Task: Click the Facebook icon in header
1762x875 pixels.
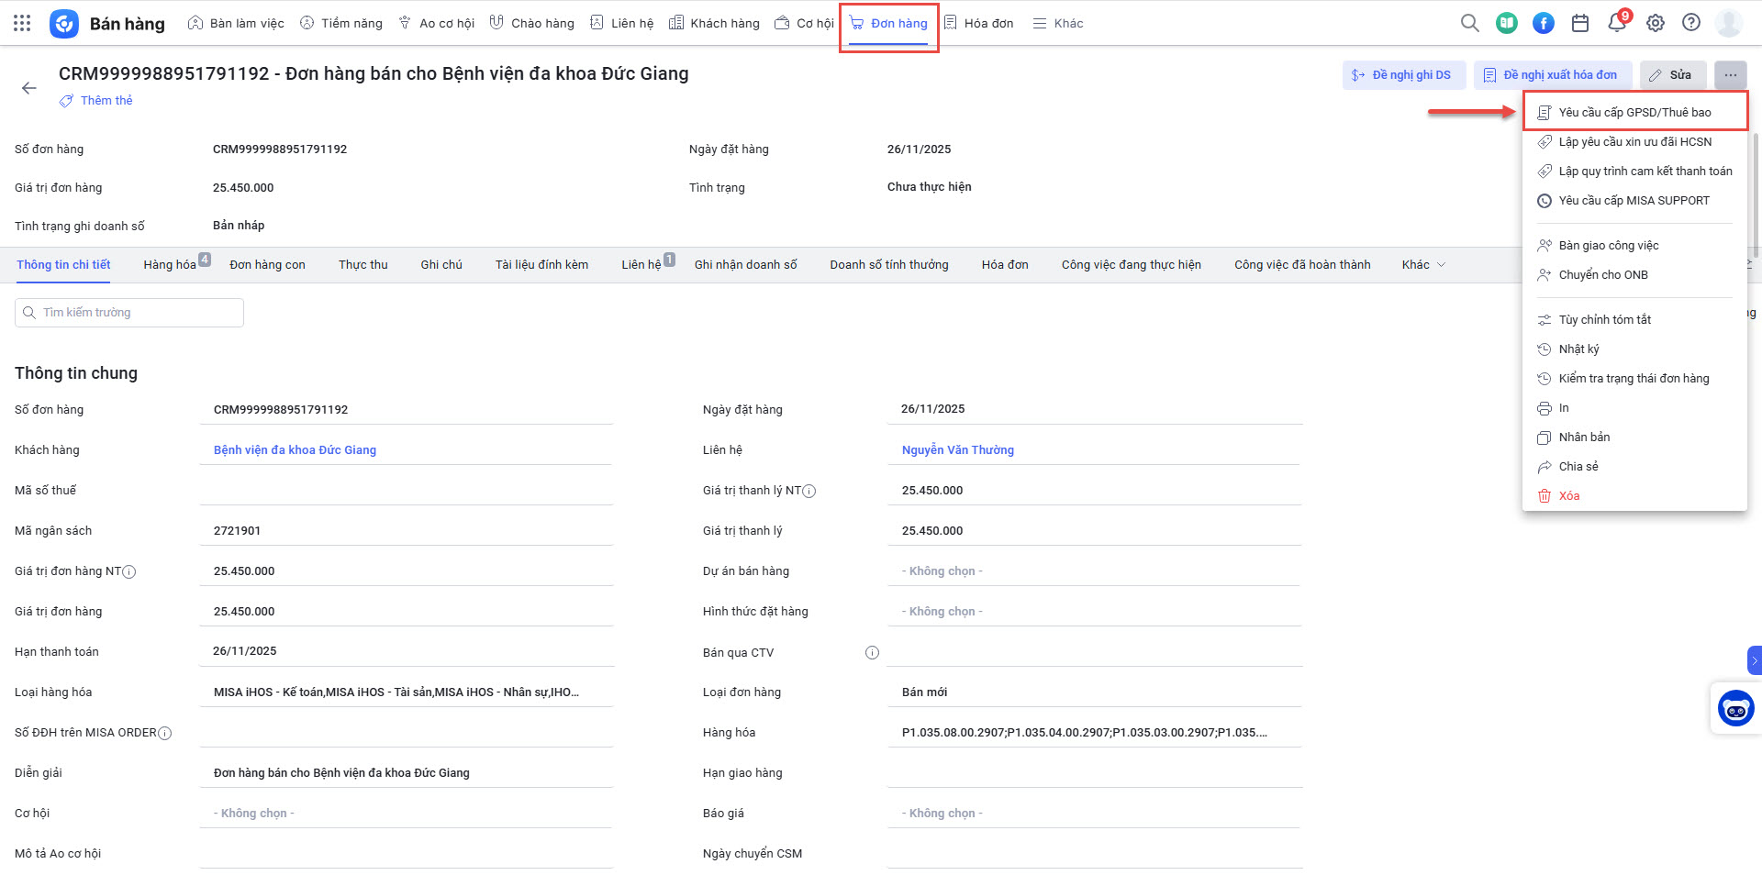Action: 1544,23
